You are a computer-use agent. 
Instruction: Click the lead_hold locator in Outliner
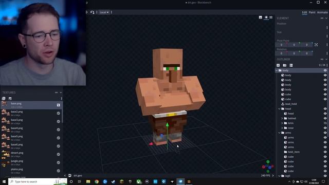click(291, 104)
